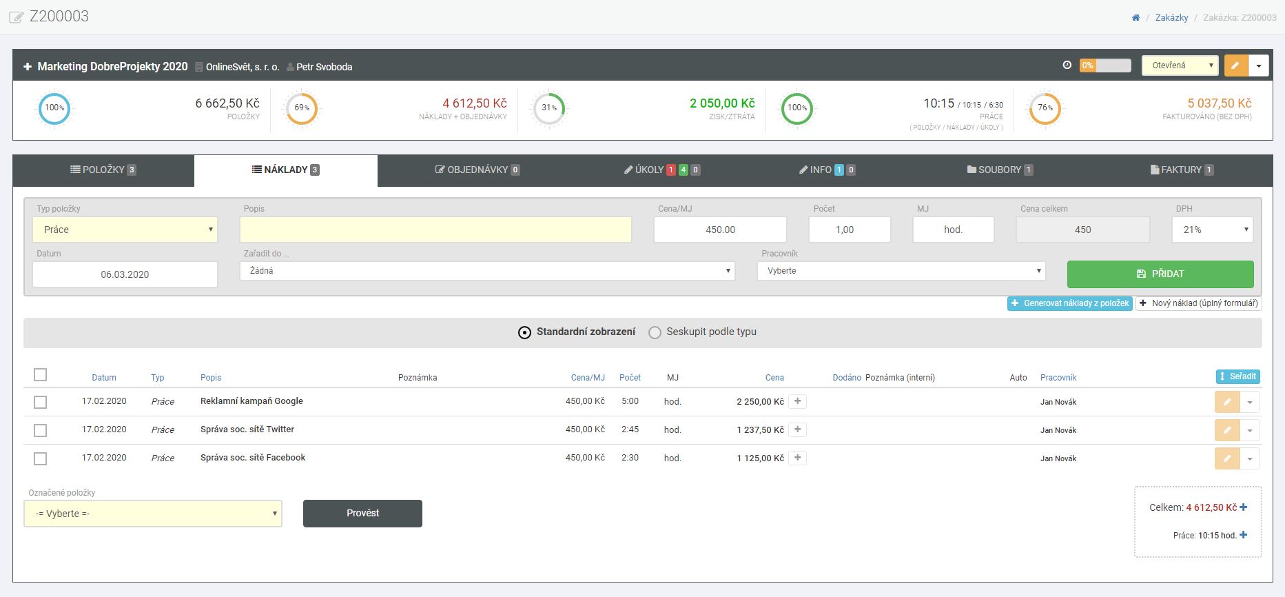Open the Typ položky Práce dropdown
Image resolution: width=1285 pixels, height=597 pixels.
[125, 230]
